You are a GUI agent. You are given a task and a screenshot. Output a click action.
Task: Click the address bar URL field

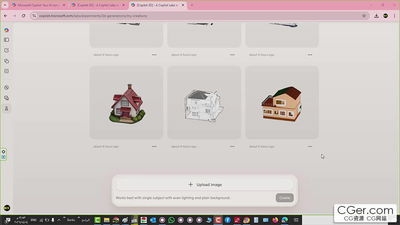199,16
